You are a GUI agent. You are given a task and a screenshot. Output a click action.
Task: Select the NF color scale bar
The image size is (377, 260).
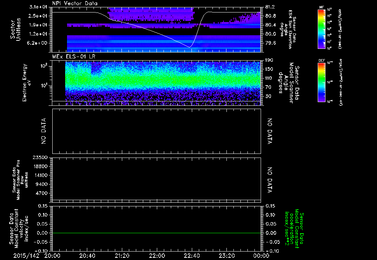pyautogui.click(x=321, y=29)
